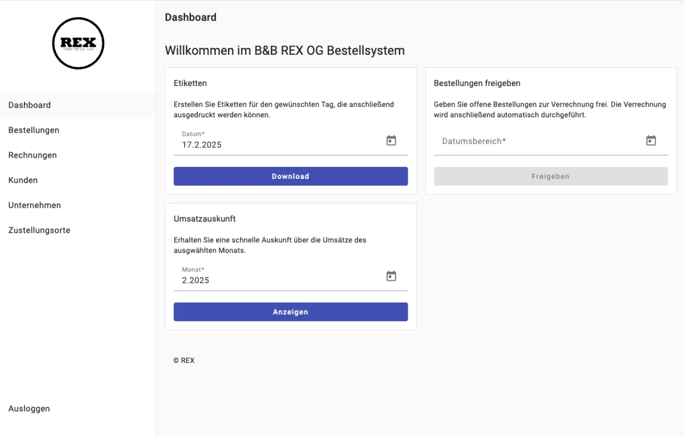
Task: Open the Datumsbereich calendar picker
Action: 651,140
